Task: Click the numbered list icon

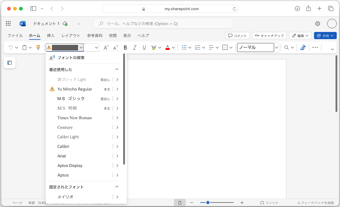Action: [197, 47]
